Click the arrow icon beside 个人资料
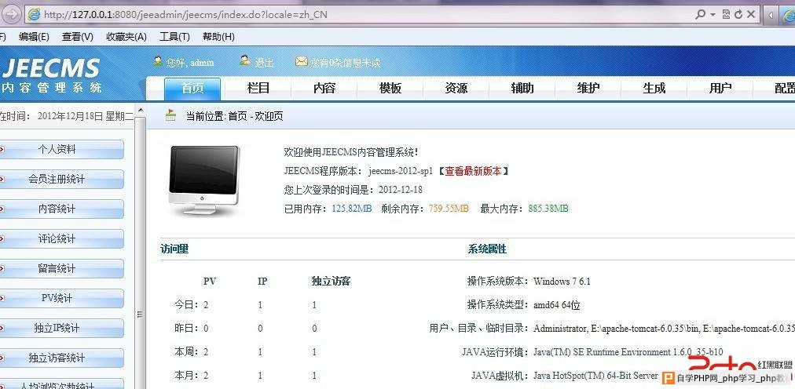The width and height of the screenshot is (795, 389). pyautogui.click(x=2, y=150)
